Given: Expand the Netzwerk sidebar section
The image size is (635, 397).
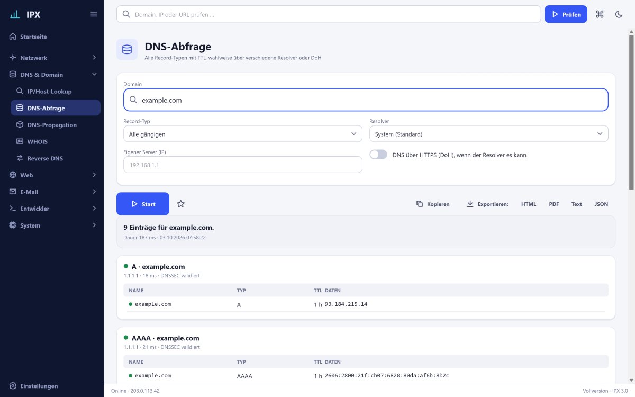Looking at the screenshot, I should pyautogui.click(x=53, y=57).
